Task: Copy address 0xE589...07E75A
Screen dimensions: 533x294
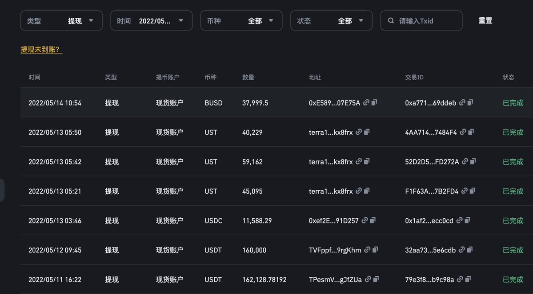Action: pyautogui.click(x=374, y=102)
